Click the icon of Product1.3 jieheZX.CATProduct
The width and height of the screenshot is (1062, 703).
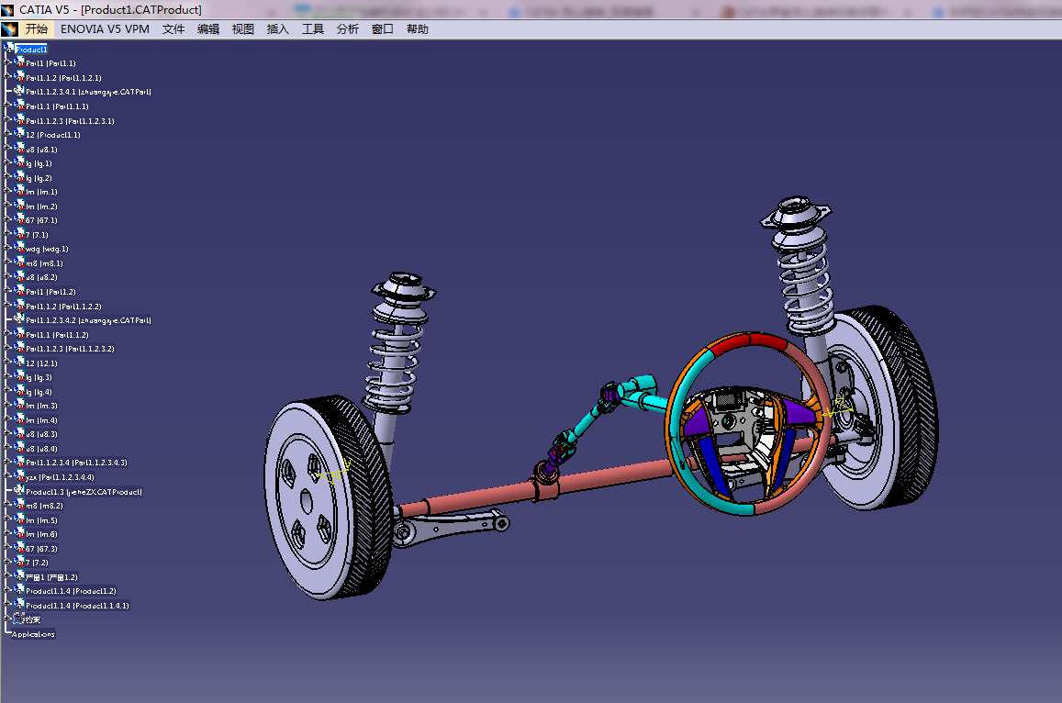(19, 490)
